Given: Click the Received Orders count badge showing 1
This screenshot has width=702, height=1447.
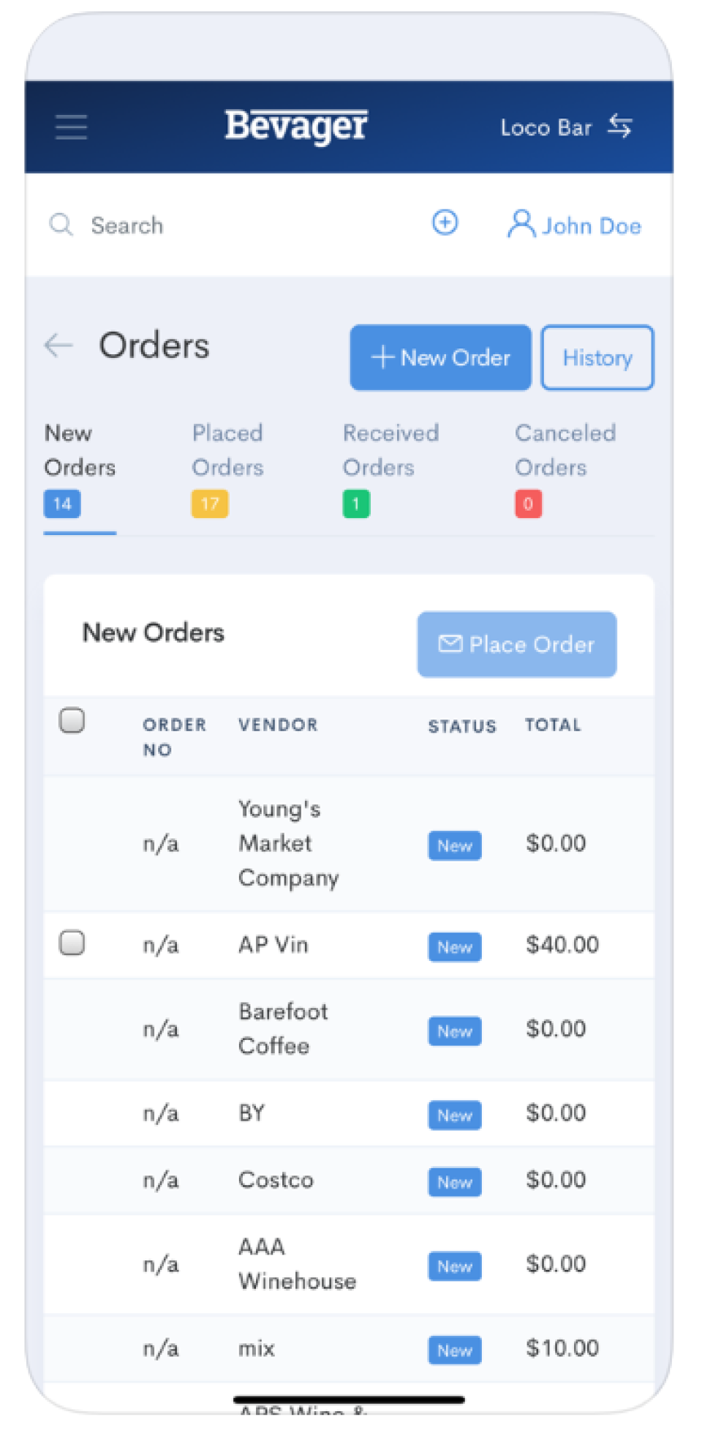Looking at the screenshot, I should [x=356, y=504].
